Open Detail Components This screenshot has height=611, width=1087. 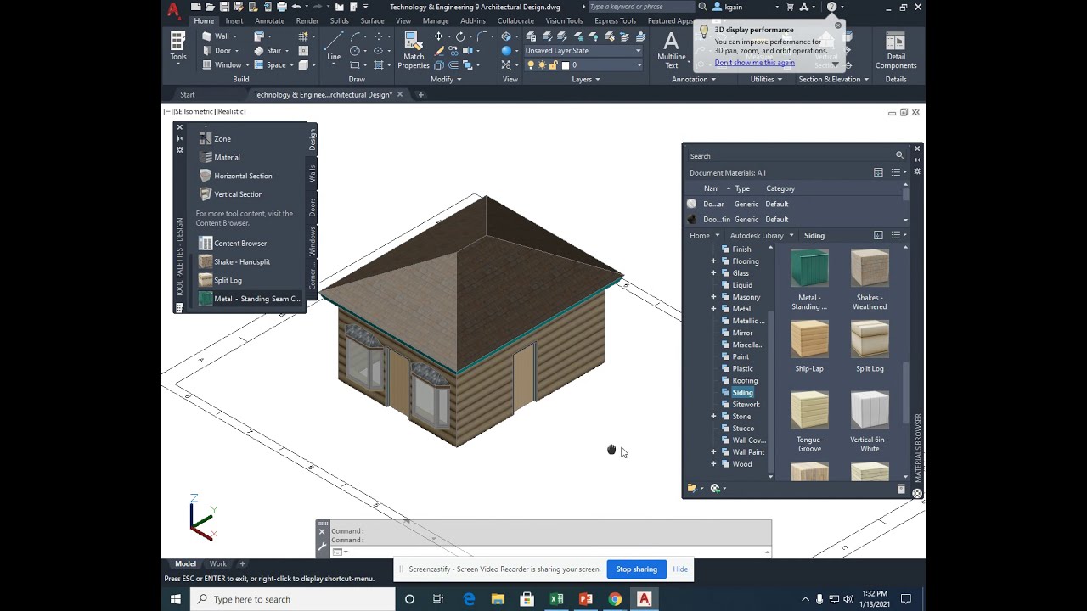pyautogui.click(x=896, y=50)
